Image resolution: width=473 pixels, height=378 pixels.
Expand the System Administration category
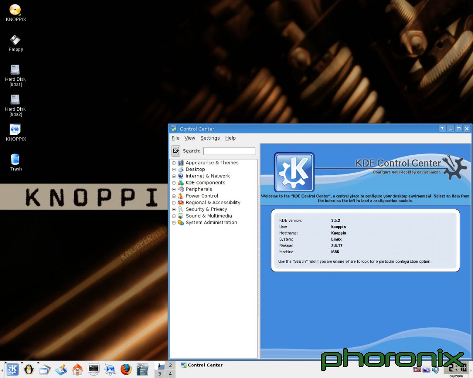174,223
